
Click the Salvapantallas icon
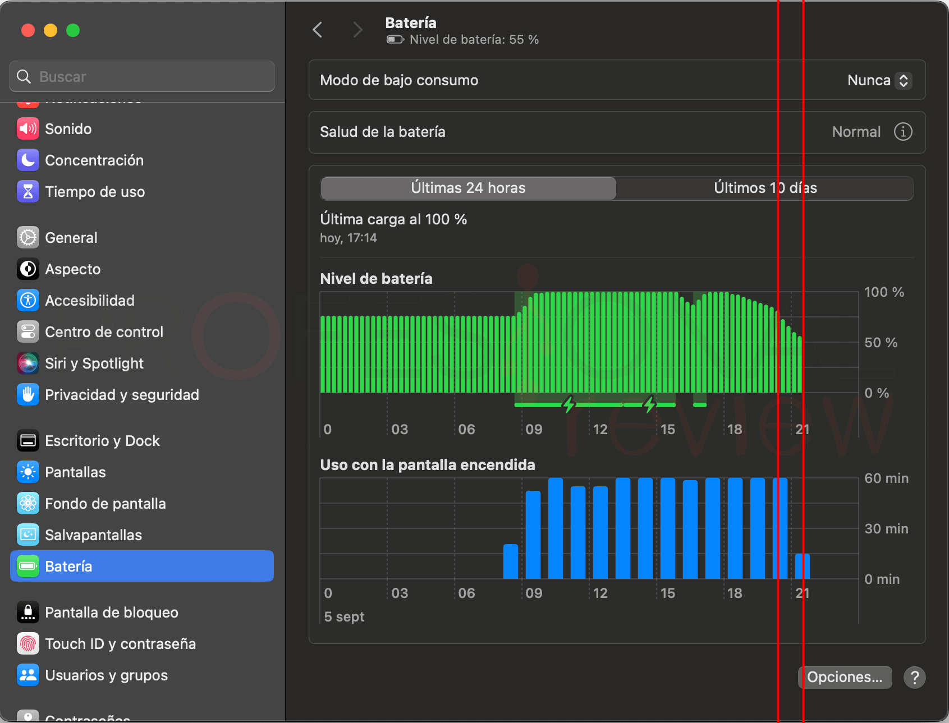[28, 535]
